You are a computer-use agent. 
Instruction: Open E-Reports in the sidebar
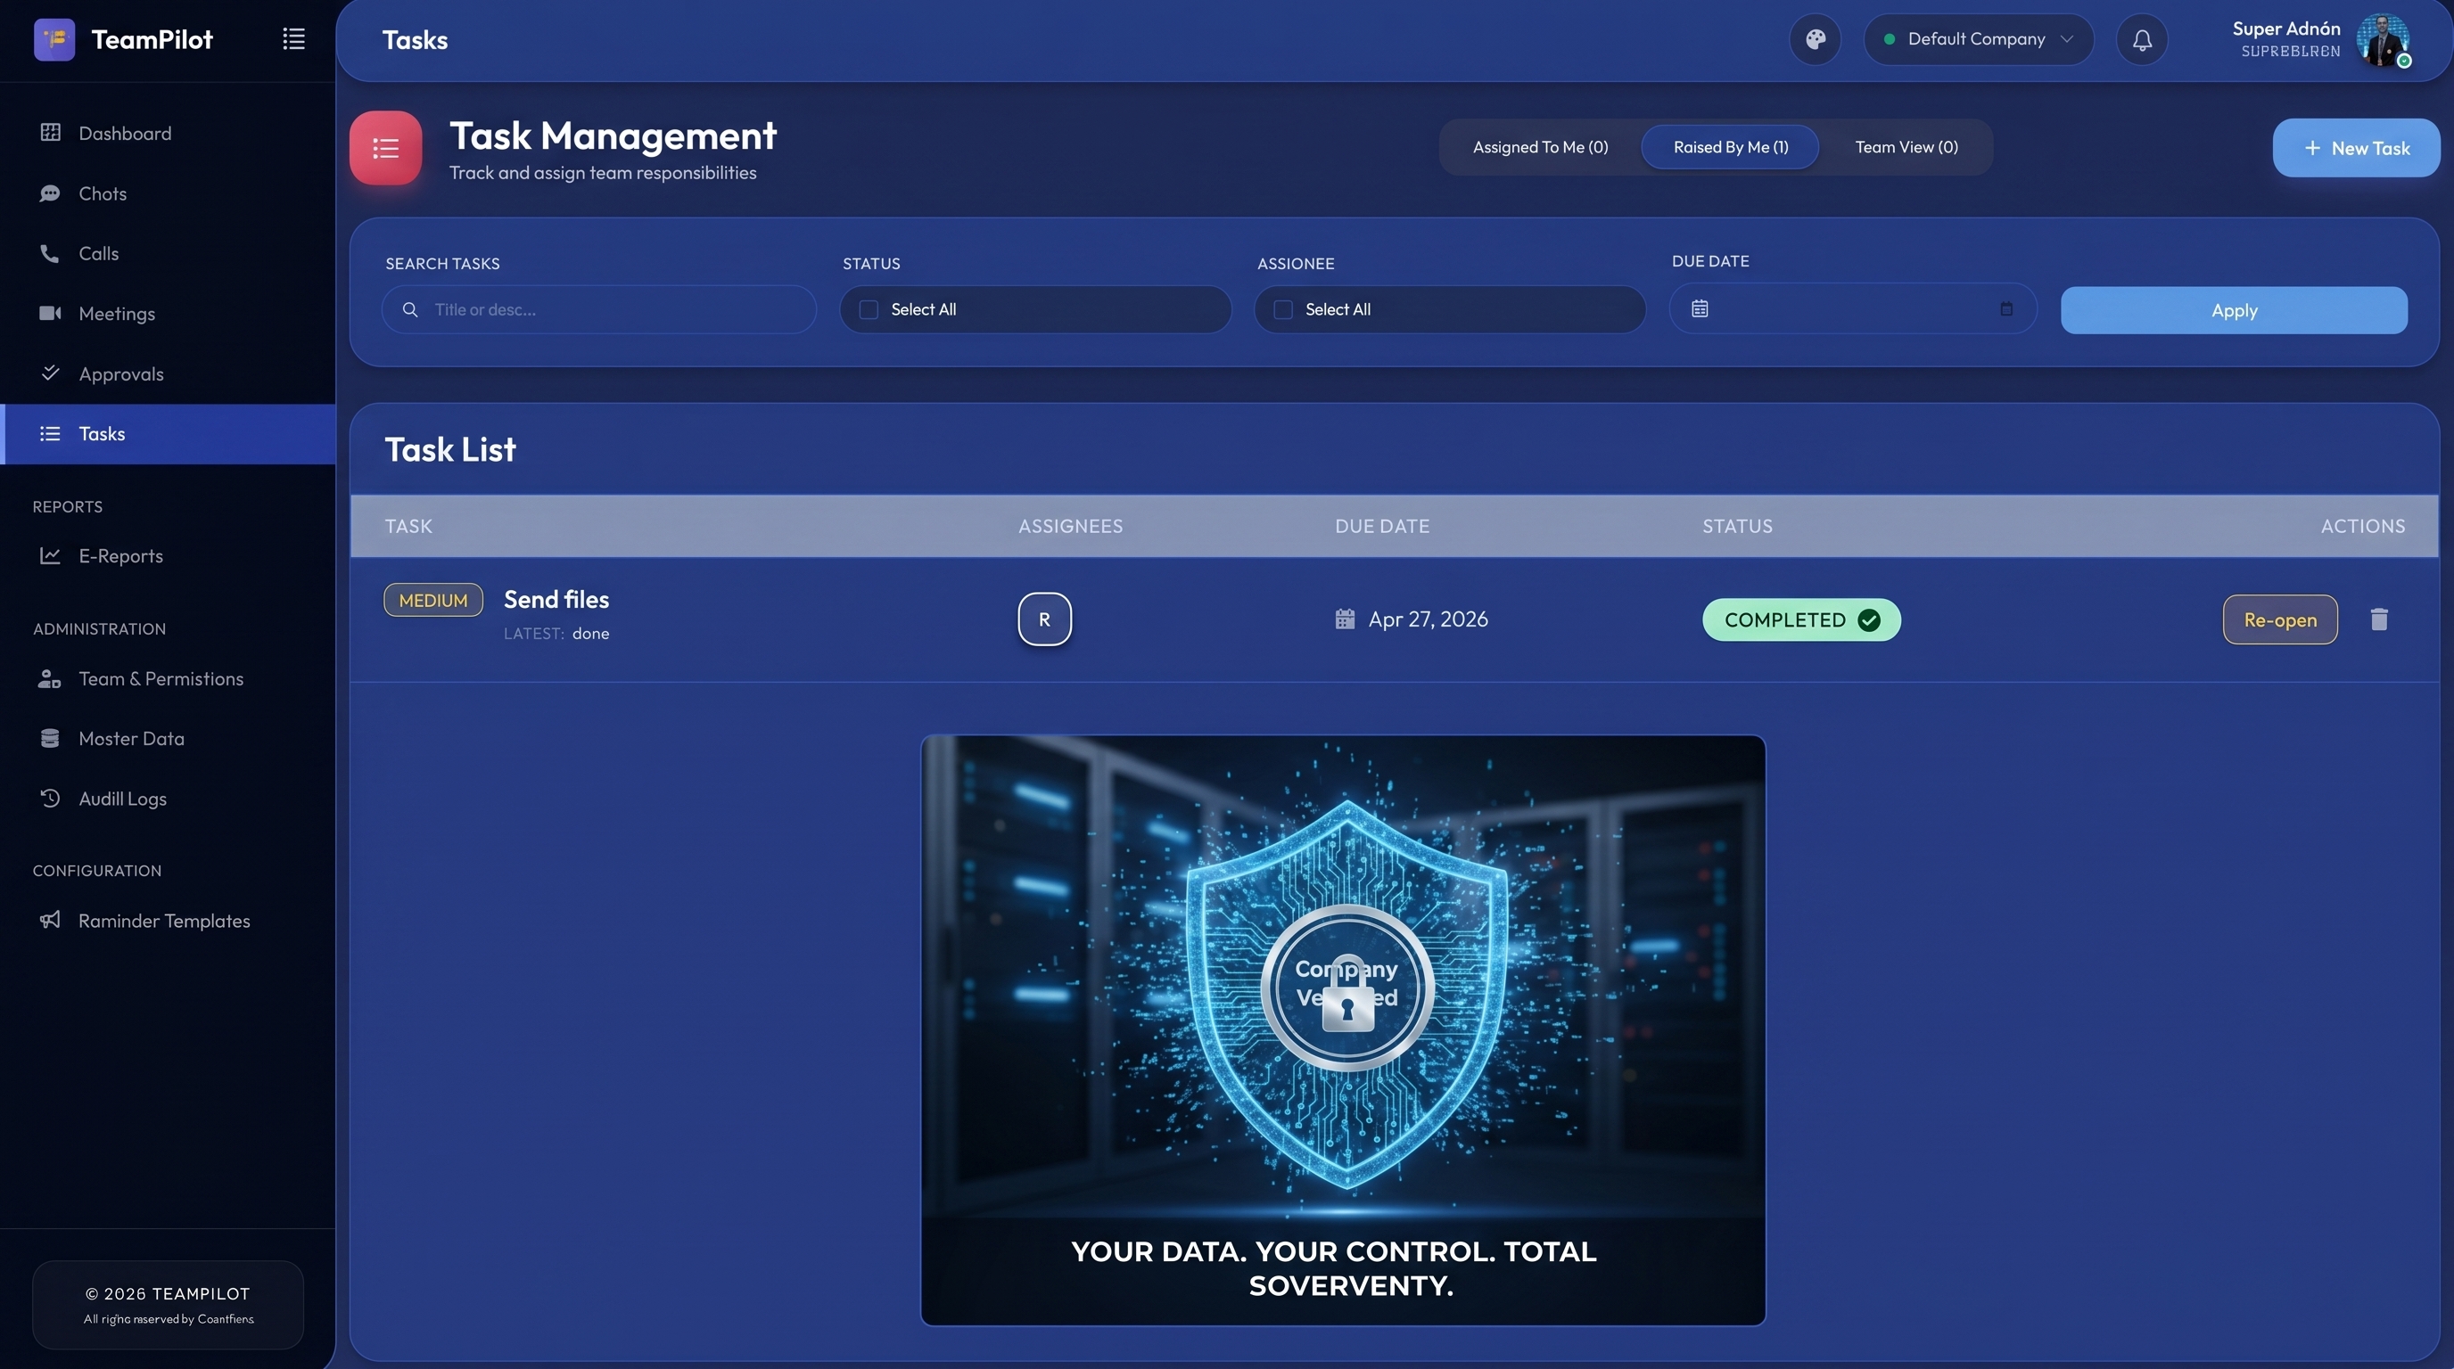coord(168,555)
